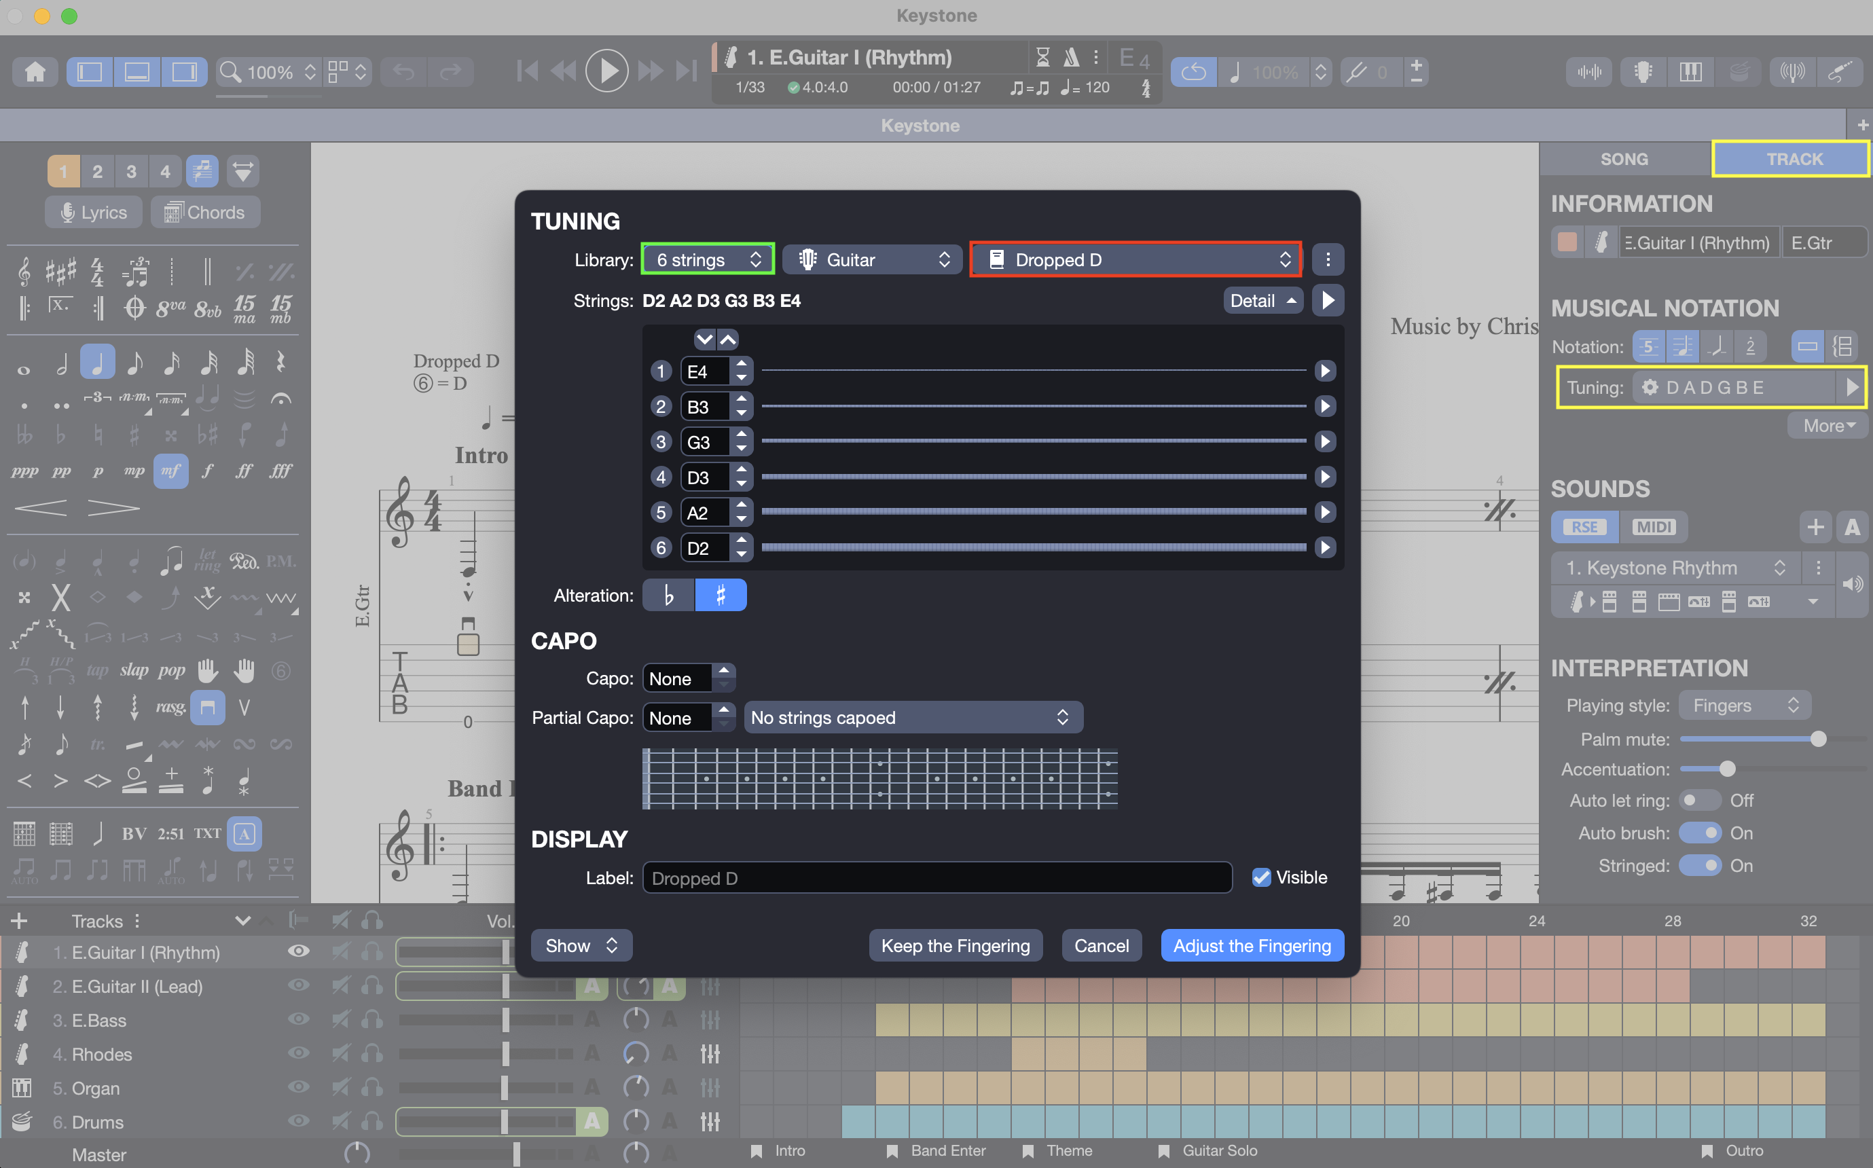Raise all strings with the up chevron
This screenshot has width=1873, height=1168.
pos(728,339)
